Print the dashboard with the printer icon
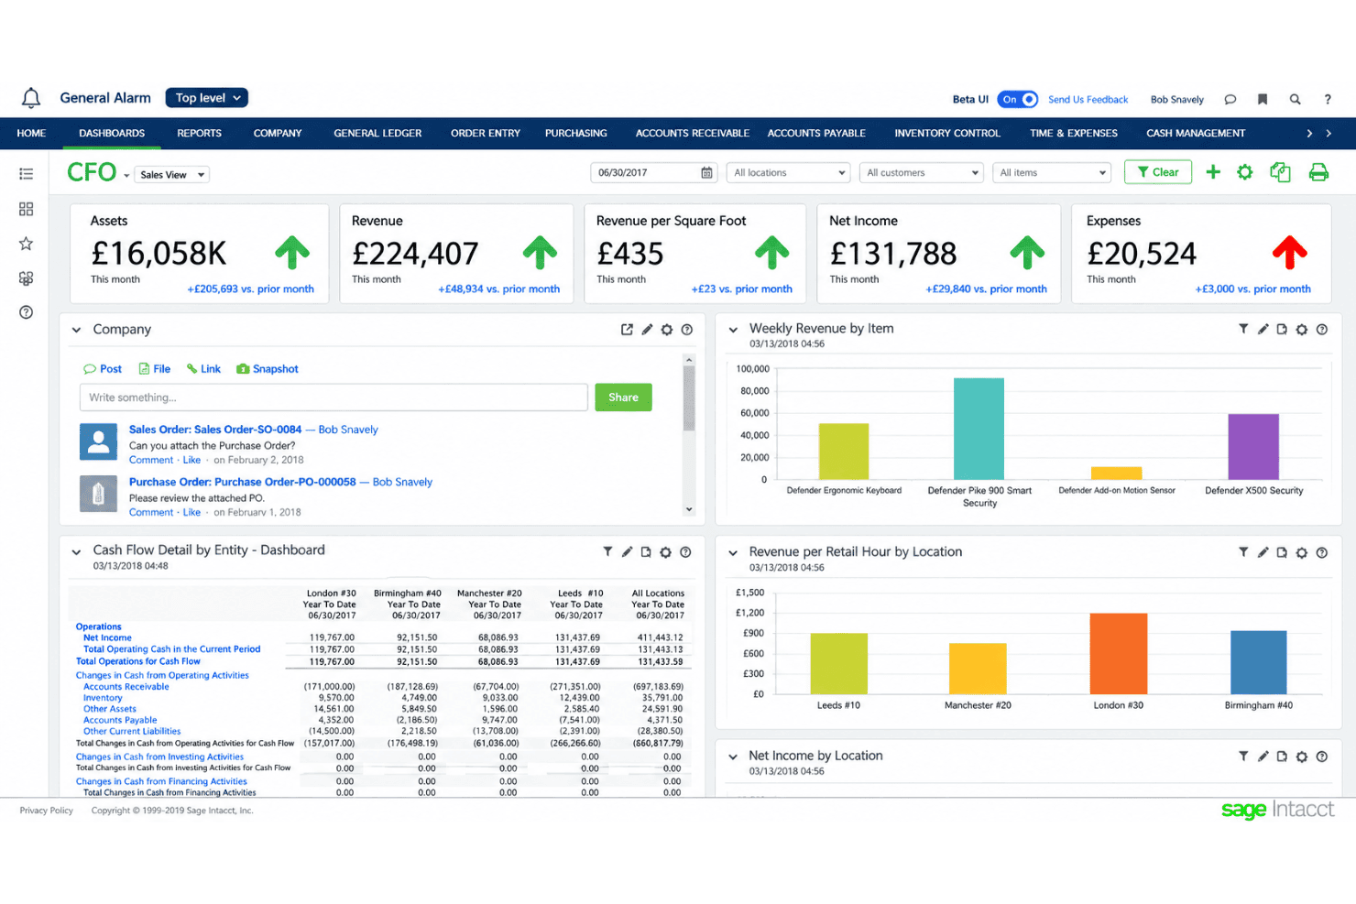Screen dimensions: 1356x904 (1318, 172)
